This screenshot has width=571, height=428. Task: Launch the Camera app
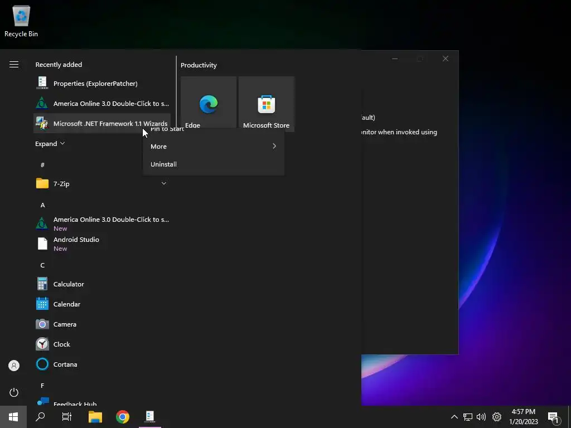click(102, 324)
